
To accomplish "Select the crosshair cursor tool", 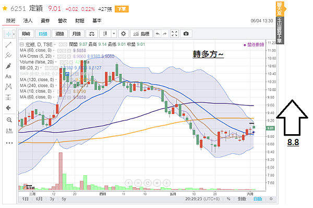I will 8,34.
